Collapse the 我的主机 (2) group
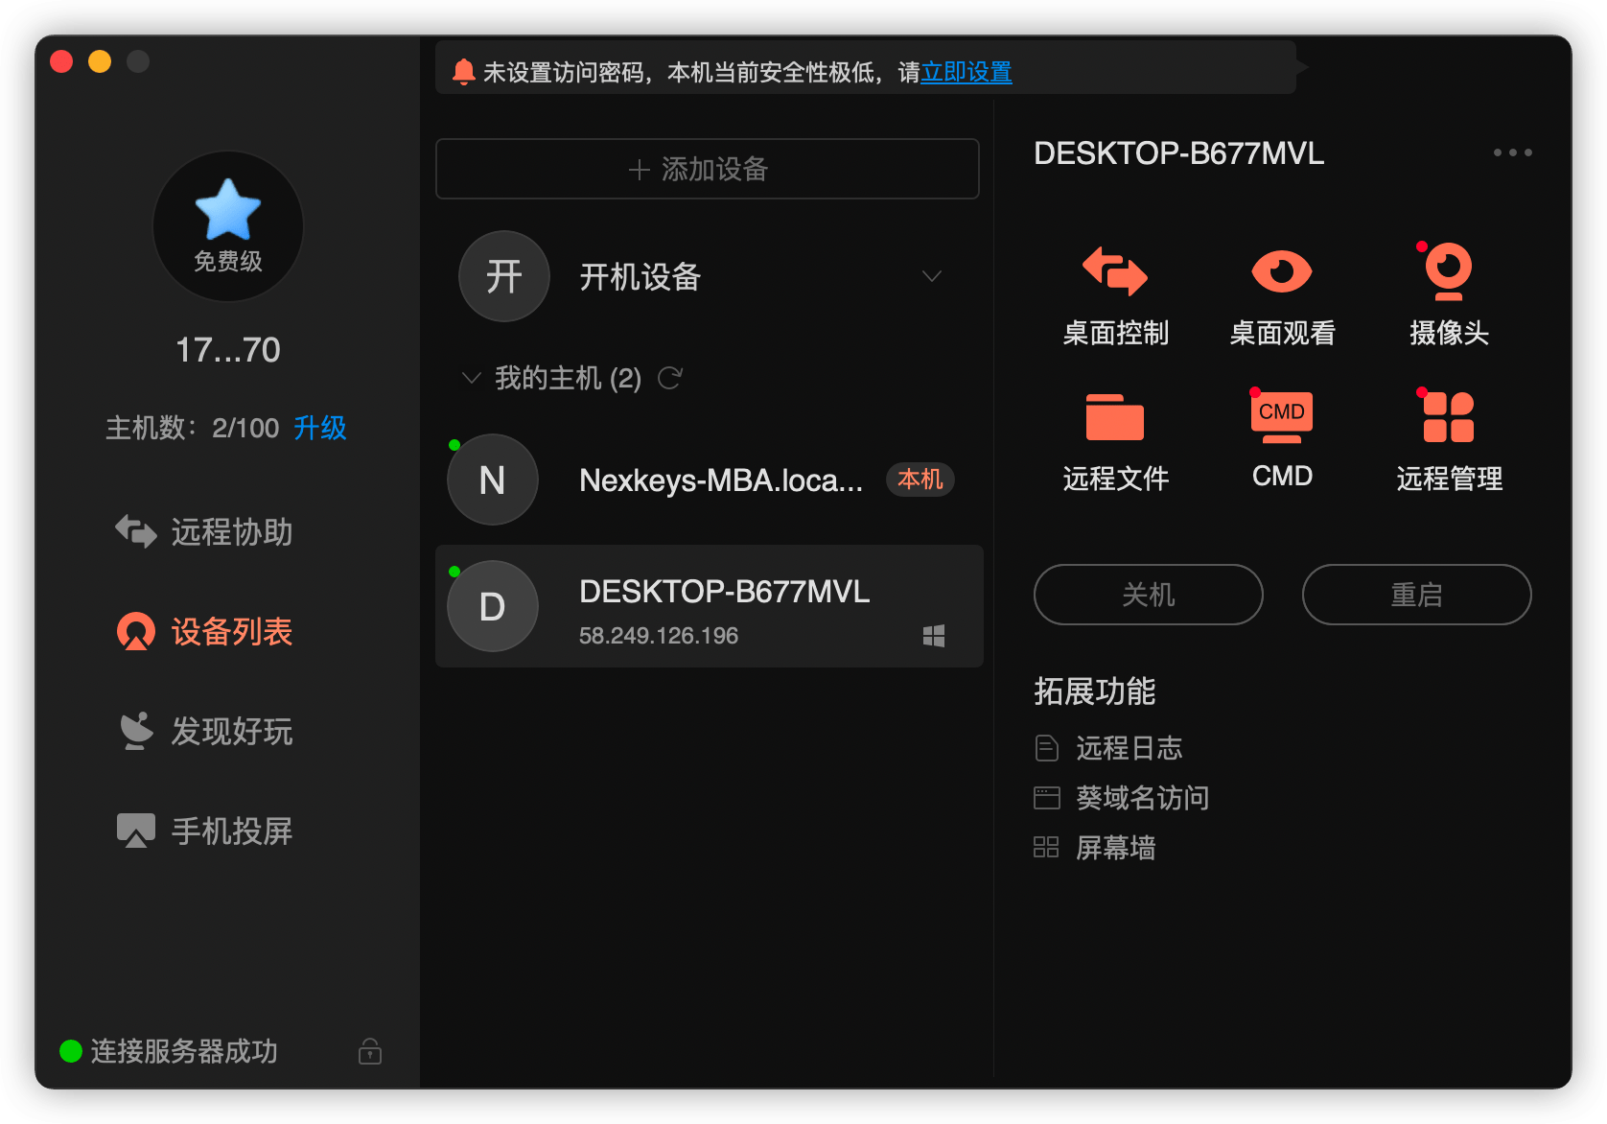Image resolution: width=1607 pixels, height=1124 pixels. [472, 378]
